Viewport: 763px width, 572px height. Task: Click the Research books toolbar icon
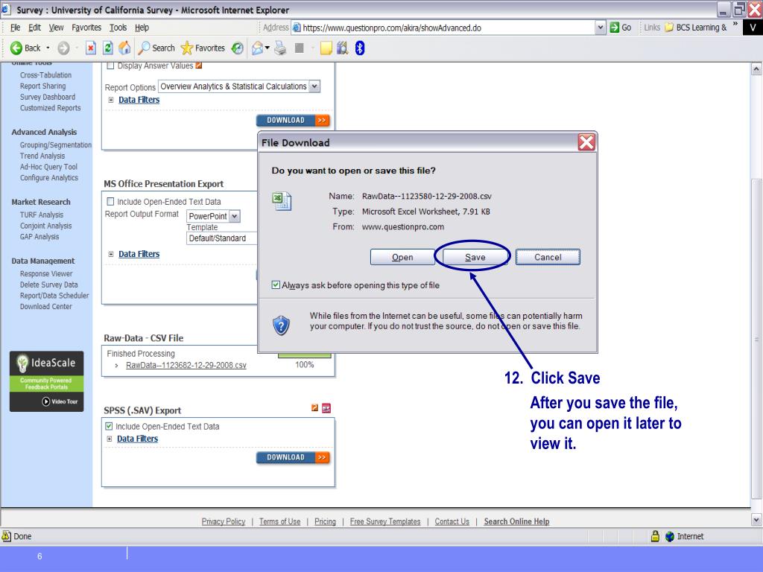pyautogui.click(x=343, y=48)
